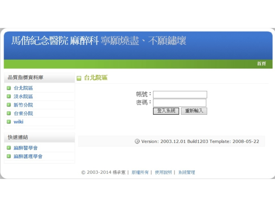The height and width of the screenshot is (206, 275).
Task: Click the square icon next to the 台北院區 heading
Action: [x=79, y=78]
